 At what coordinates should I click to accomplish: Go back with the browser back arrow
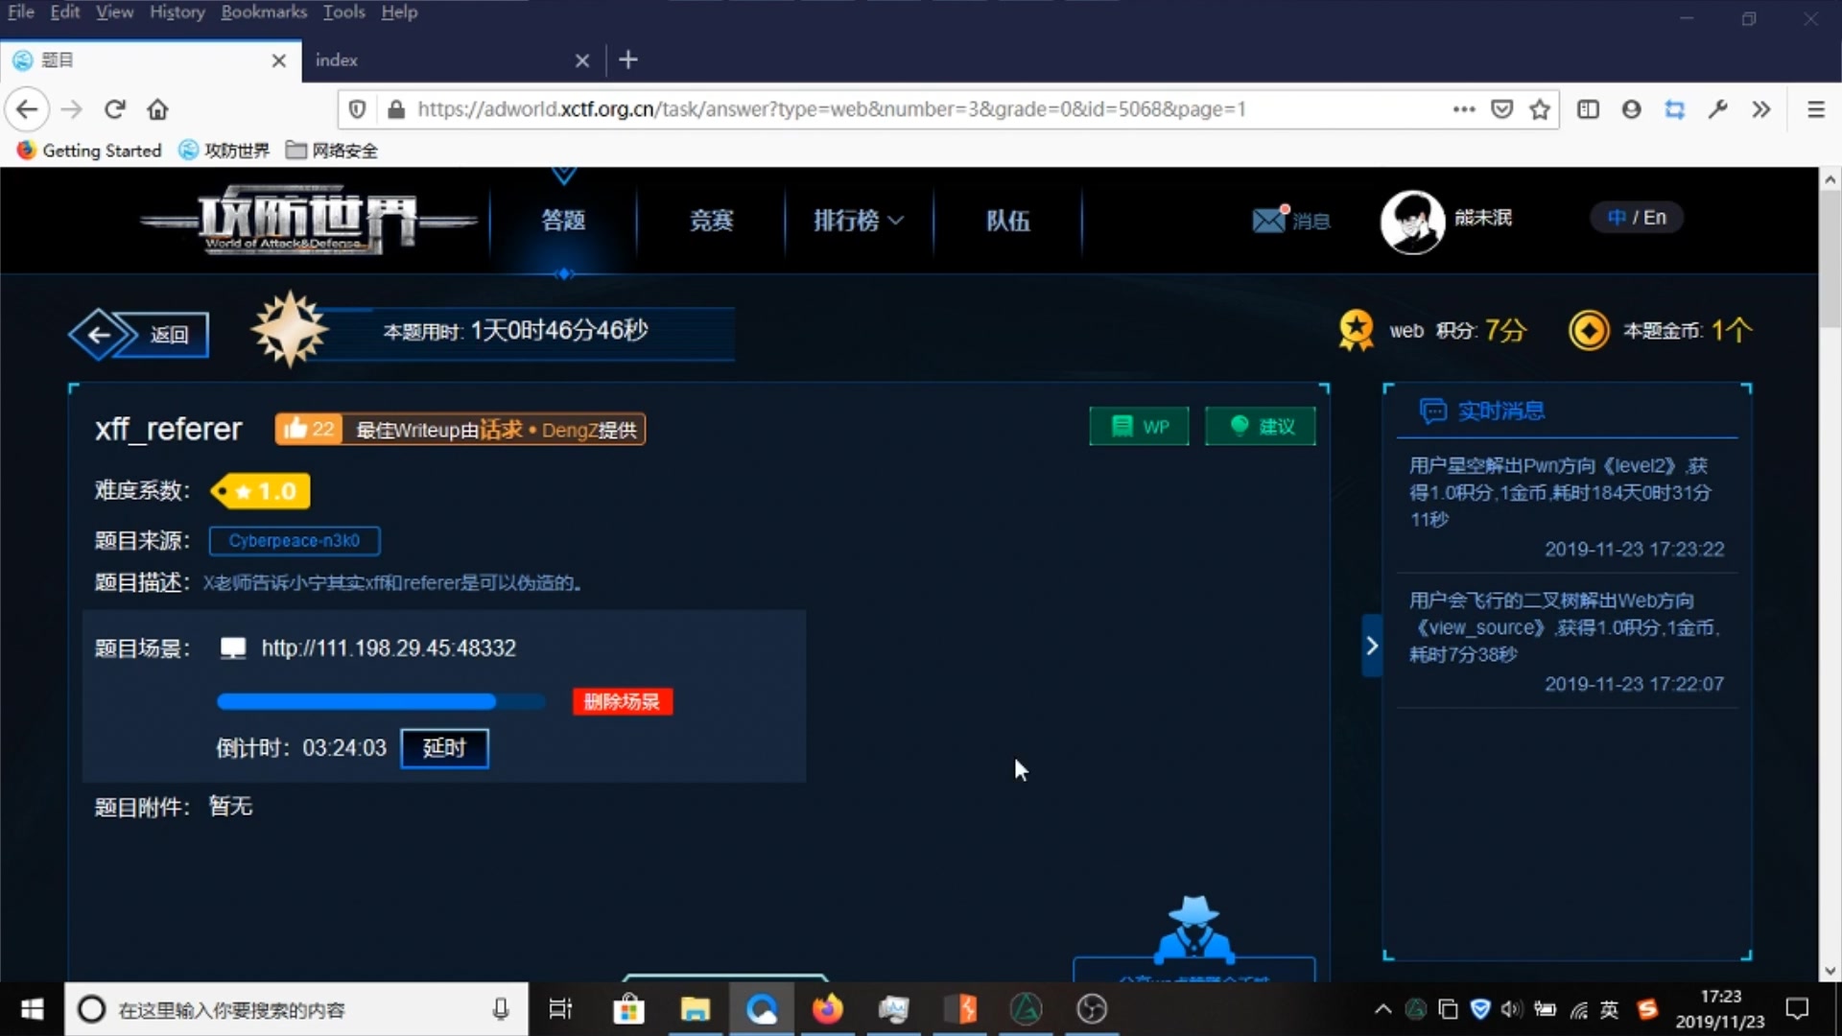click(27, 109)
